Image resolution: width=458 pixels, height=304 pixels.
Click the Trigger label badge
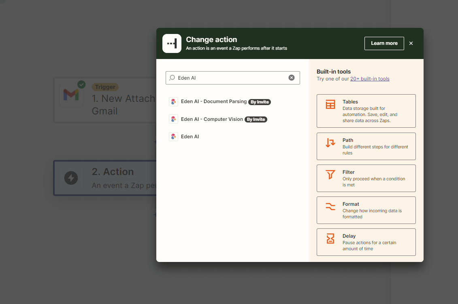[105, 87]
